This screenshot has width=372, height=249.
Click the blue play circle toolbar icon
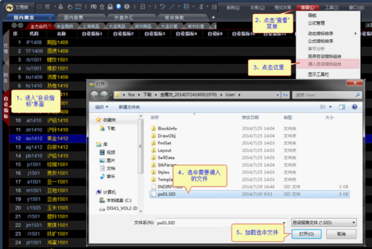click(x=118, y=6)
